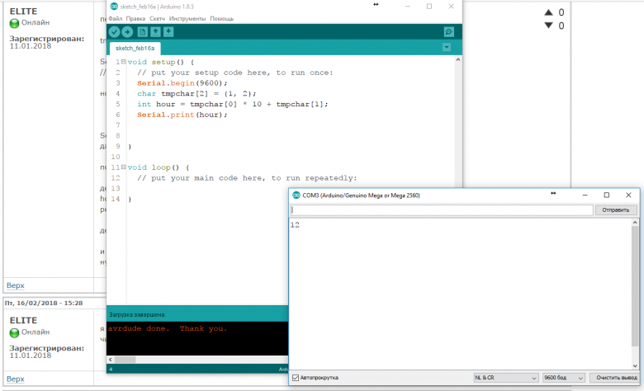Click the void setup() code line
This screenshot has width=644, height=391.
161,62
